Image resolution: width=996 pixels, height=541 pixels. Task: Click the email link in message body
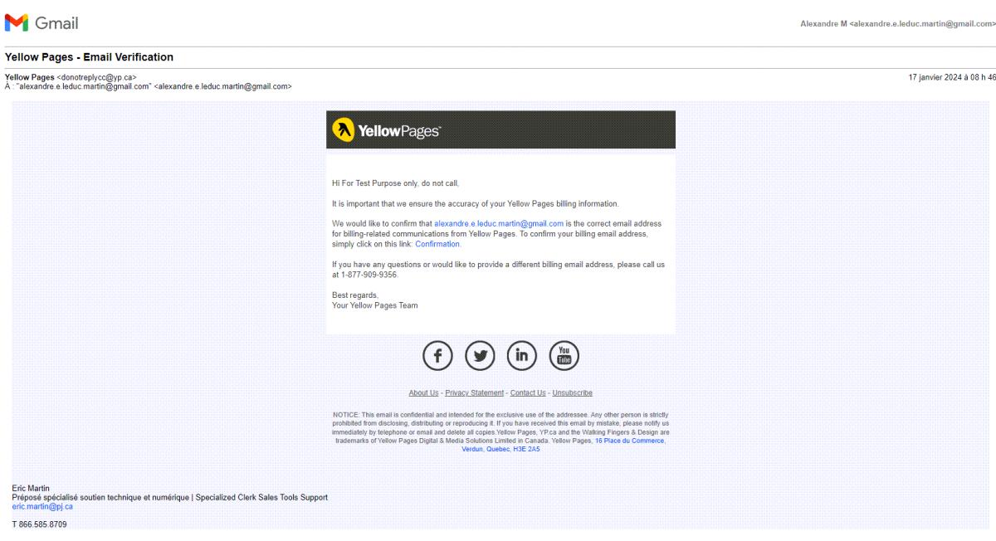499,224
